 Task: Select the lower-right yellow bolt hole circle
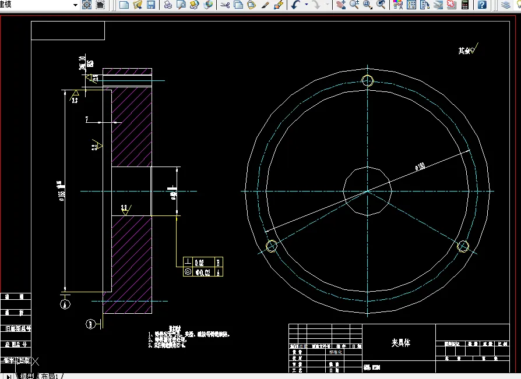point(463,246)
